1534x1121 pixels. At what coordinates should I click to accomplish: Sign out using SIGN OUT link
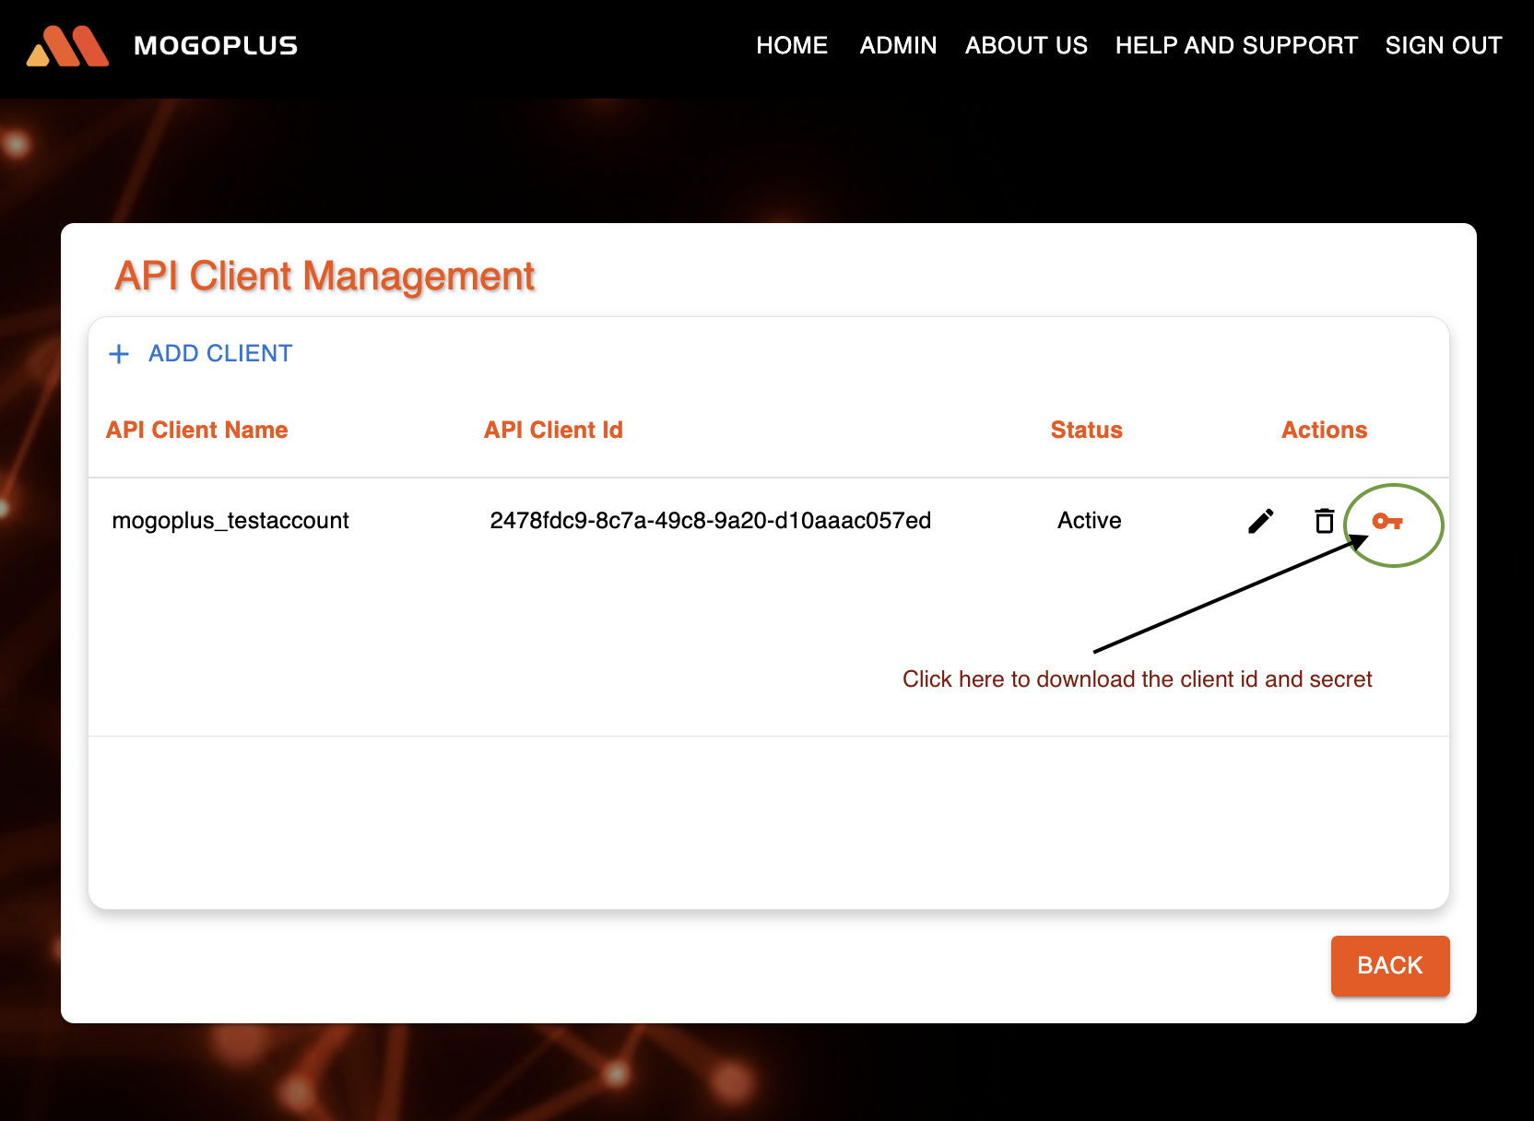[1444, 45]
